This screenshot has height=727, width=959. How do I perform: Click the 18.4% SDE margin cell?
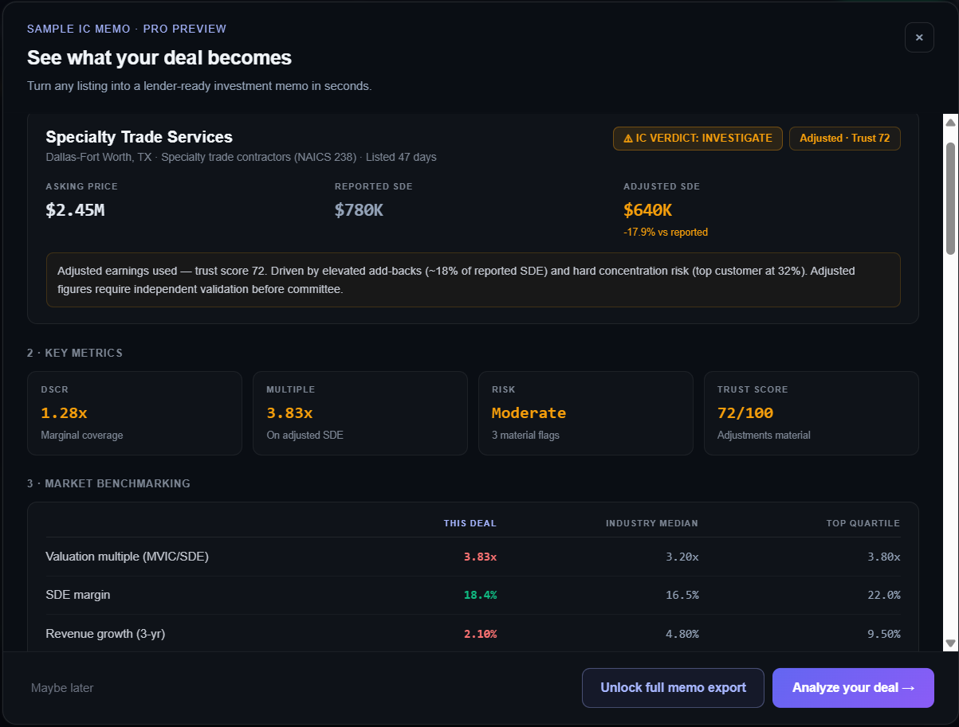click(x=480, y=595)
